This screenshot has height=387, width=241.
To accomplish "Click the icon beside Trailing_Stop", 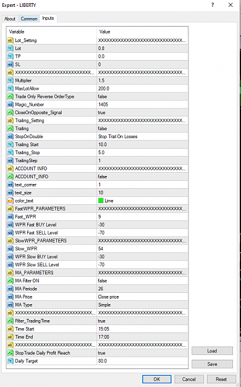I will tap(11, 152).
